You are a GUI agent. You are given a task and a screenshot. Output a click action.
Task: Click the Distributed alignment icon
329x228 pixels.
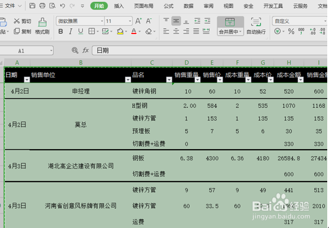206,31
